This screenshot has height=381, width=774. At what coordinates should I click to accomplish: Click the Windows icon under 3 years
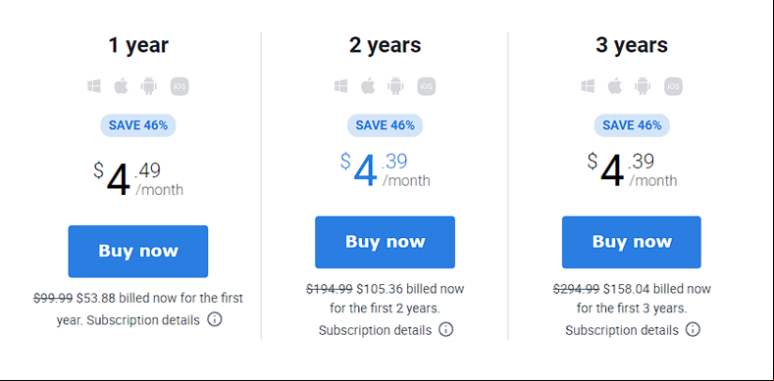click(x=588, y=86)
